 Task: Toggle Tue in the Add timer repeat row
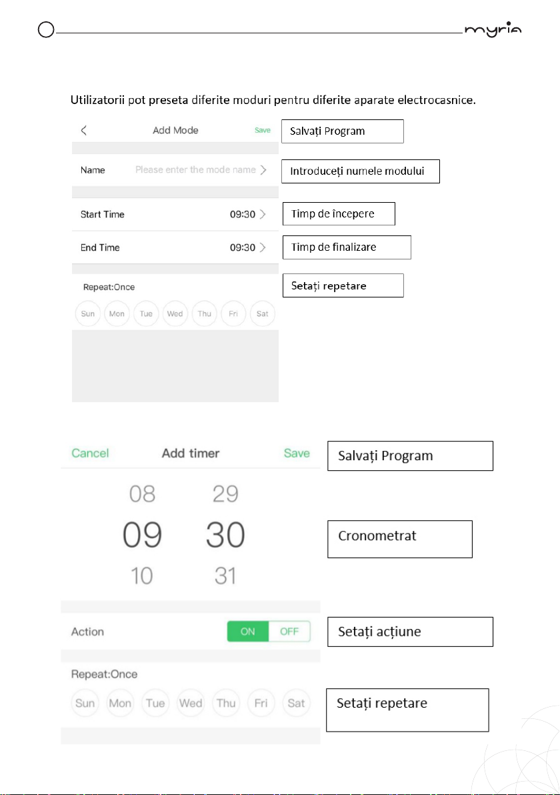155,703
